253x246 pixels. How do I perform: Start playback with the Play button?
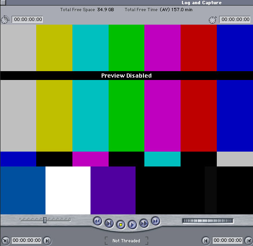(x=132, y=225)
